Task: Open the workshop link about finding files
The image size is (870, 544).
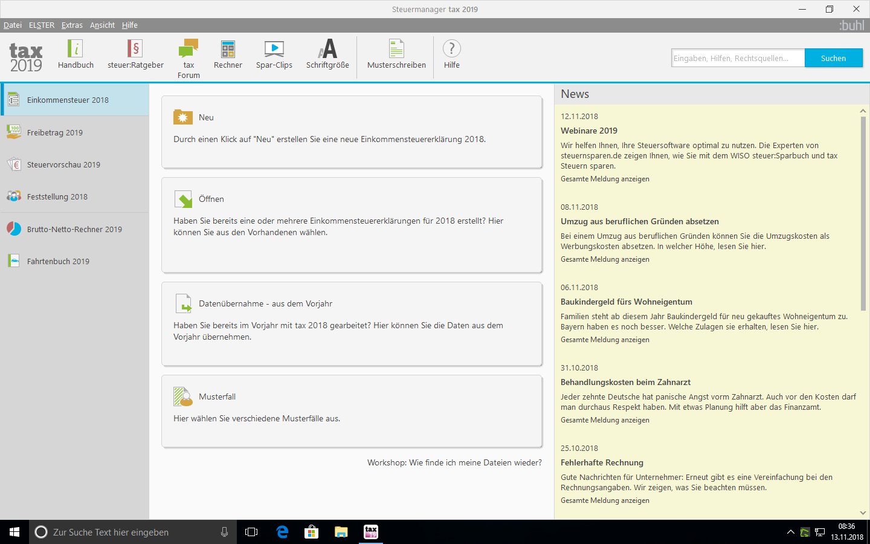Action: pos(454,462)
